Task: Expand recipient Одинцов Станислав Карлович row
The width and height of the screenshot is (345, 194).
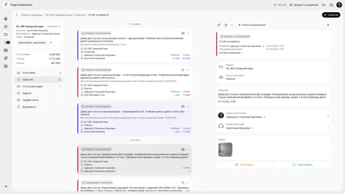Action: 265,117
